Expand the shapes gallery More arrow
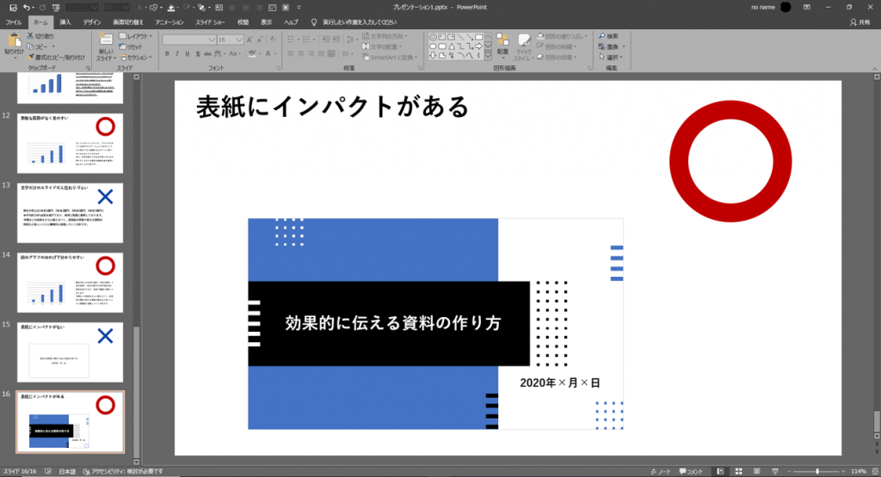Image resolution: width=881 pixels, height=477 pixels. (488, 56)
